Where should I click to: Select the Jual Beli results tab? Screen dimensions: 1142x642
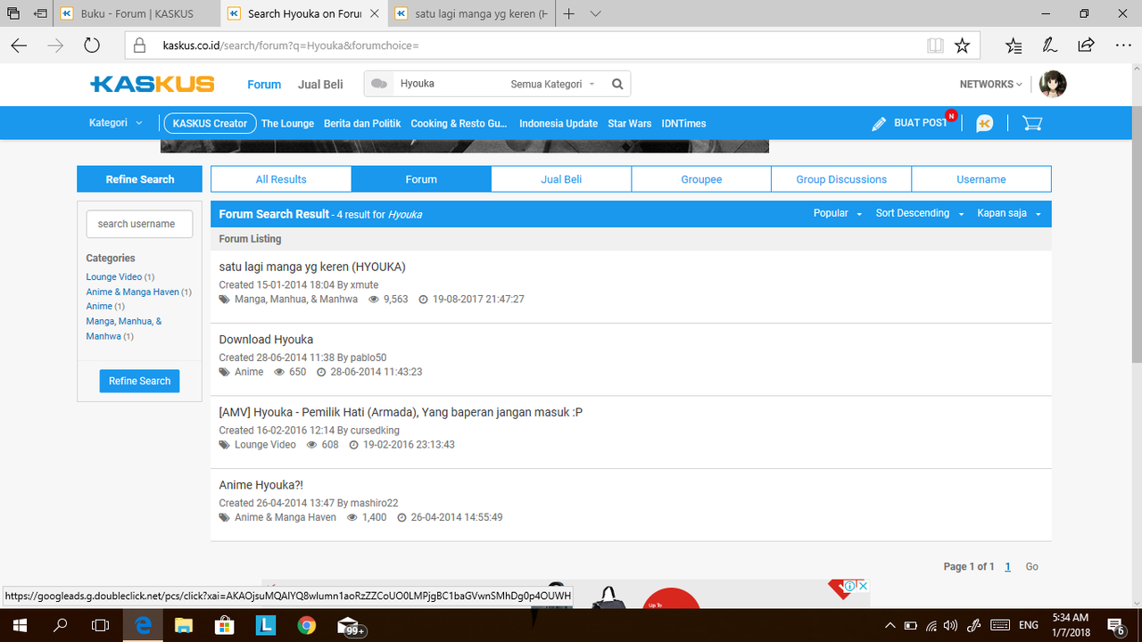pos(561,179)
